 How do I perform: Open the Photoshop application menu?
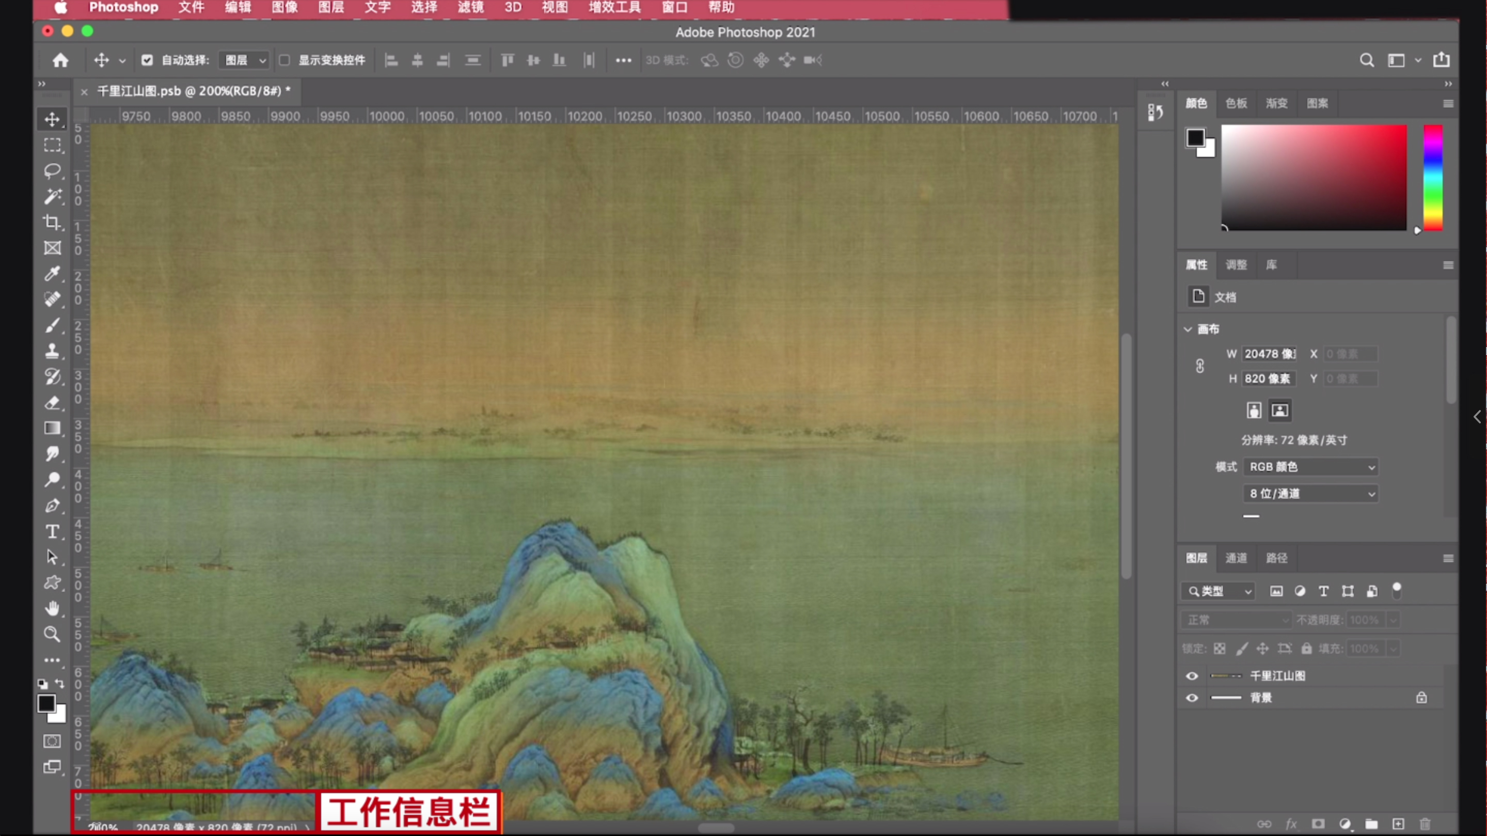point(123,8)
